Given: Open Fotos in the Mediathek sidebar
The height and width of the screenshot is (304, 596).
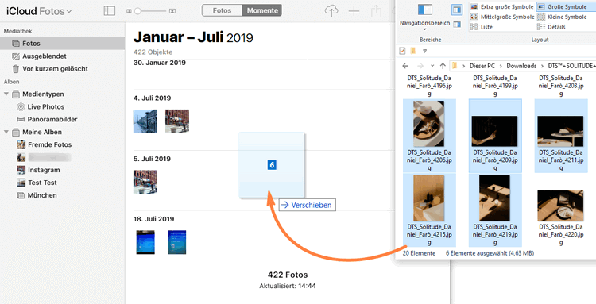Looking at the screenshot, I should coord(62,44).
